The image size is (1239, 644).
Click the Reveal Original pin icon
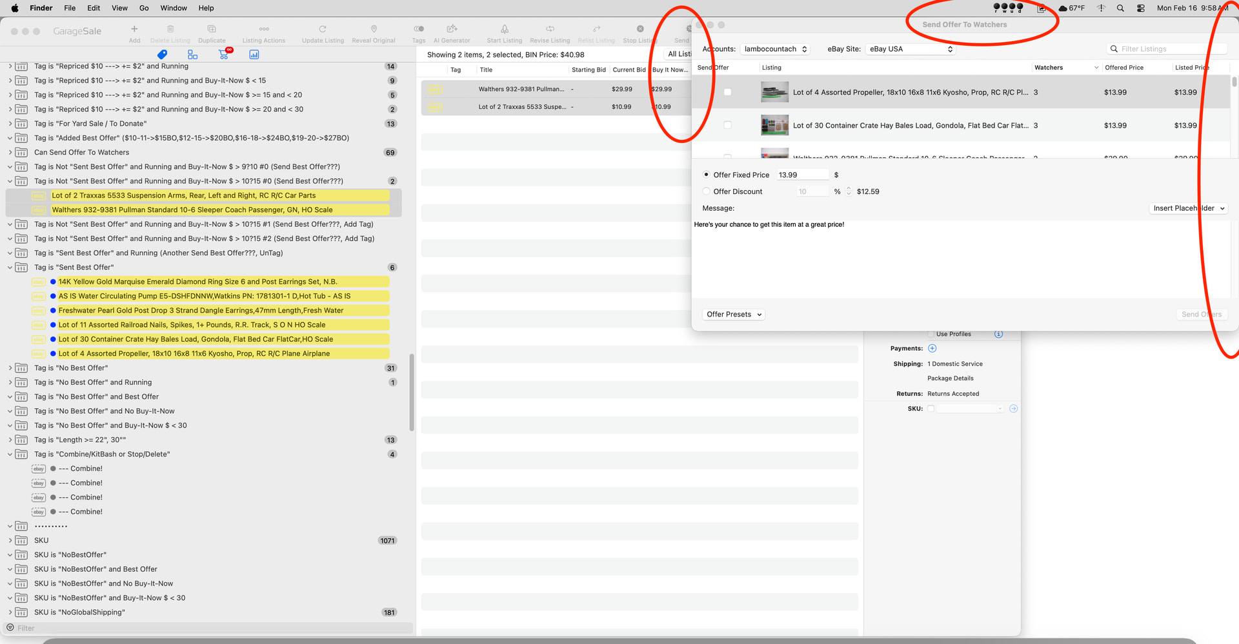point(374,29)
